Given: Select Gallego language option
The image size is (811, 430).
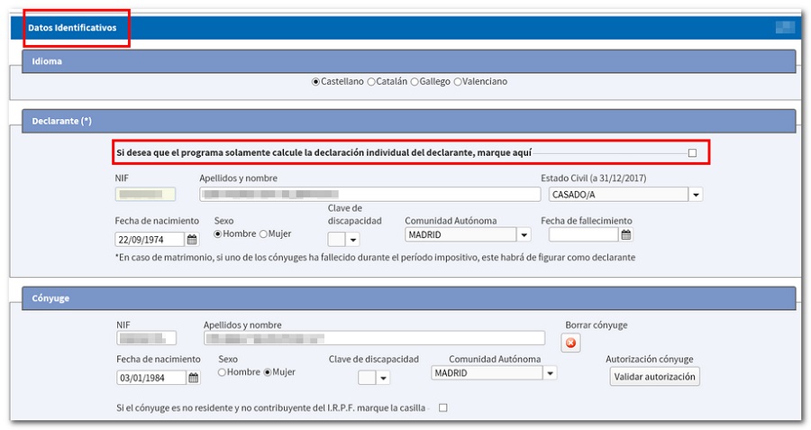Looking at the screenshot, I should [415, 82].
